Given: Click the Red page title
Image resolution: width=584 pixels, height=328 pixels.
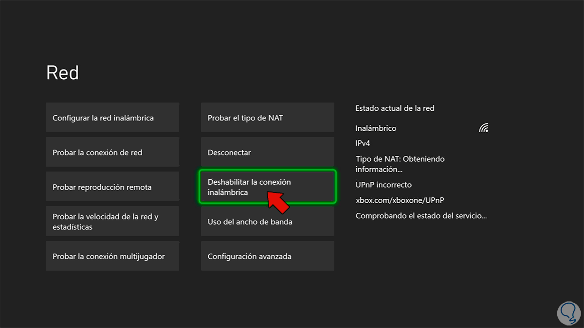Looking at the screenshot, I should (62, 73).
